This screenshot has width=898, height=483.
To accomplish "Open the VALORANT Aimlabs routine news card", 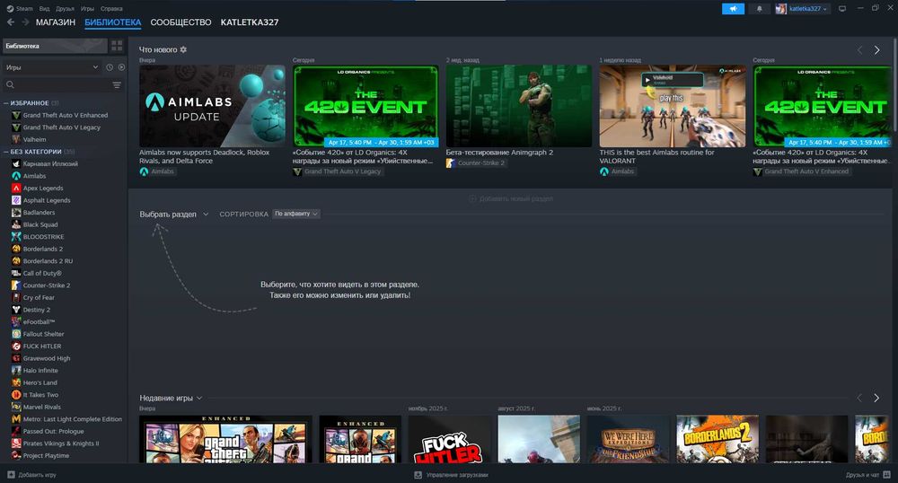I will (673, 106).
